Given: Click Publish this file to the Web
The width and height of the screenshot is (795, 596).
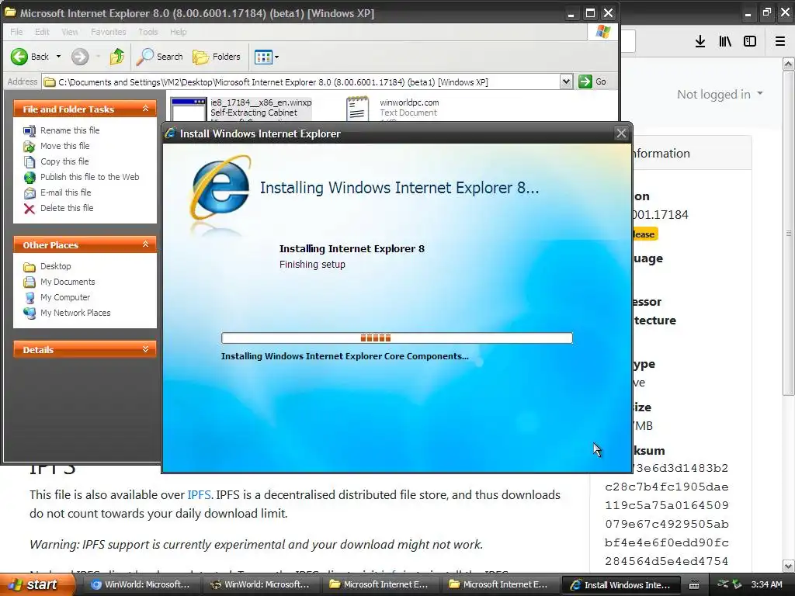Looking at the screenshot, I should [89, 177].
